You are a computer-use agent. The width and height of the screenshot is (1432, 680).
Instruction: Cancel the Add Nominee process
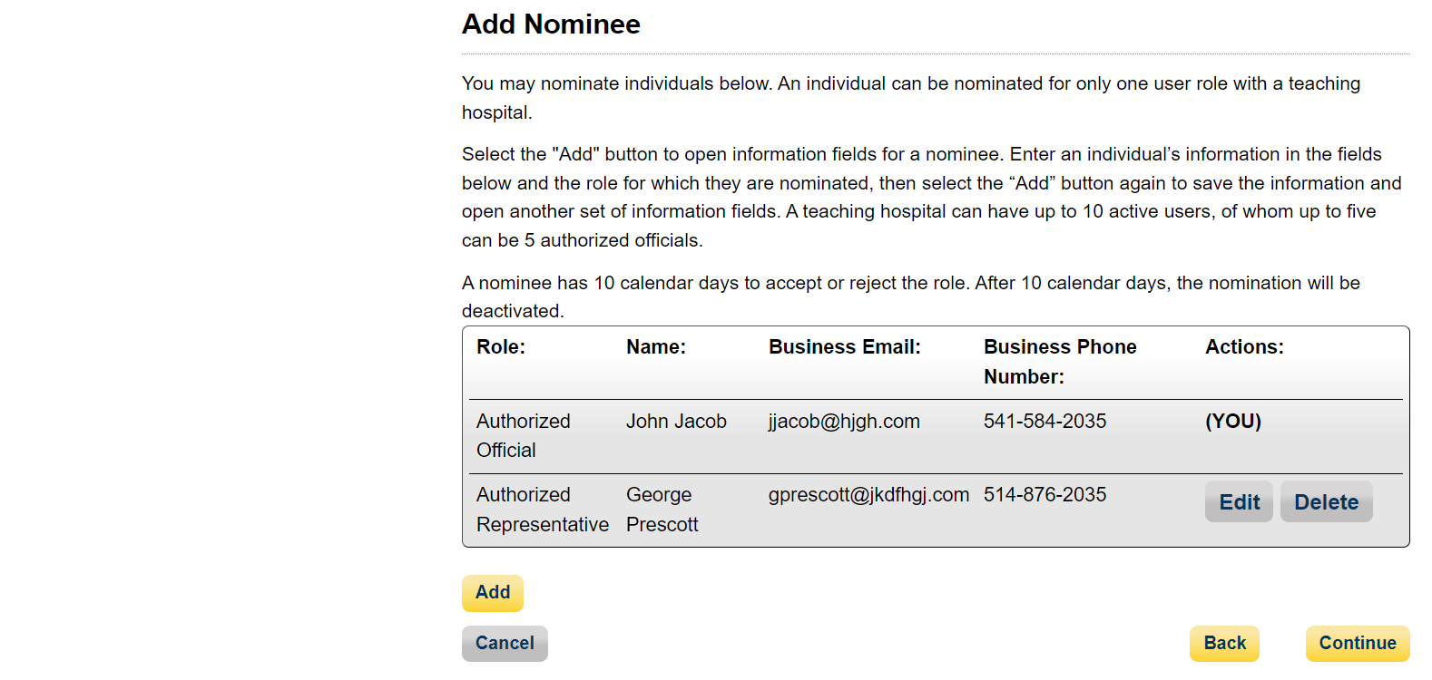pyautogui.click(x=505, y=643)
